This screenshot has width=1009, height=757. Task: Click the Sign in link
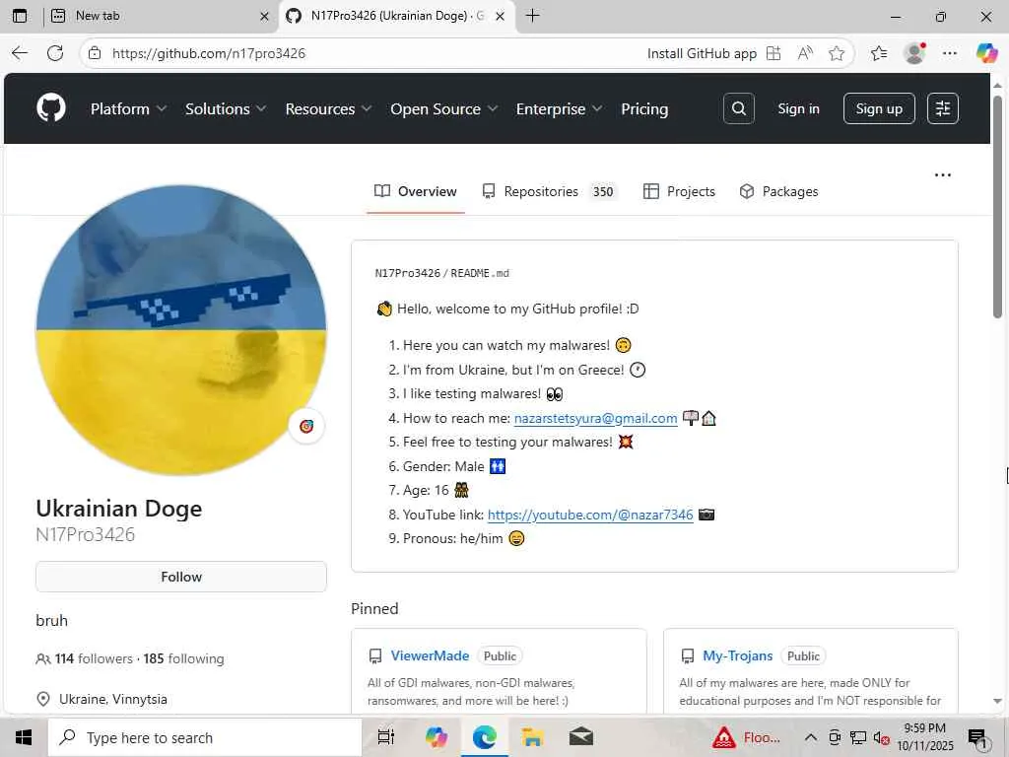[798, 108]
